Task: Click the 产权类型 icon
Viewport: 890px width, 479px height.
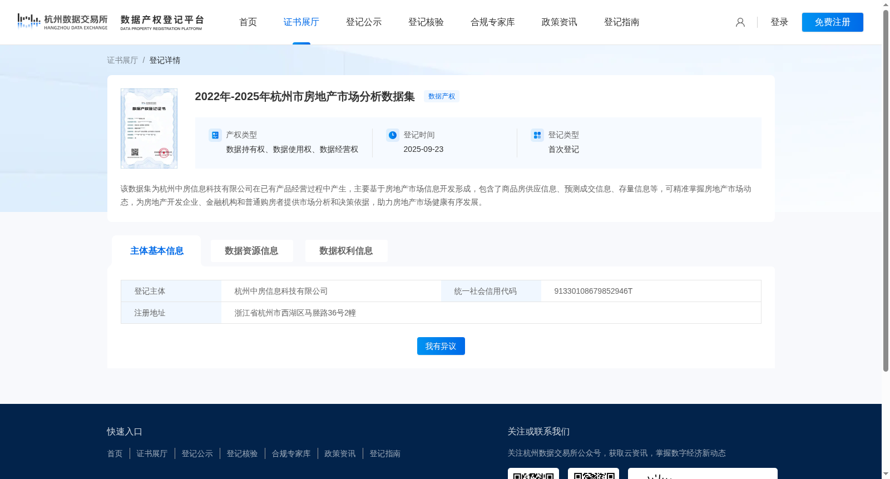Action: [x=215, y=135]
